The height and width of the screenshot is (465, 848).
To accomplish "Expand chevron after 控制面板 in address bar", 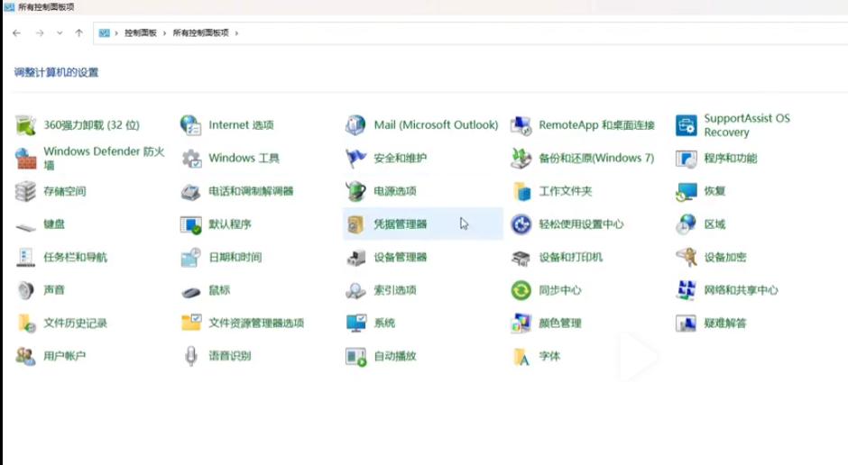I will [x=164, y=33].
